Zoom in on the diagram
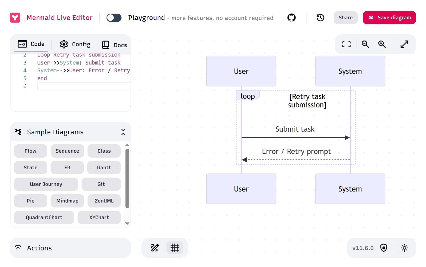This screenshot has width=426, height=267. coord(382,44)
